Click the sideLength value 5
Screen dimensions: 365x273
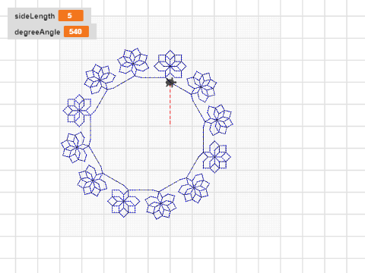[71, 16]
